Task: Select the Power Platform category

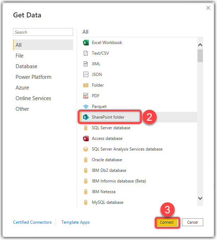Action: [x=43, y=77]
